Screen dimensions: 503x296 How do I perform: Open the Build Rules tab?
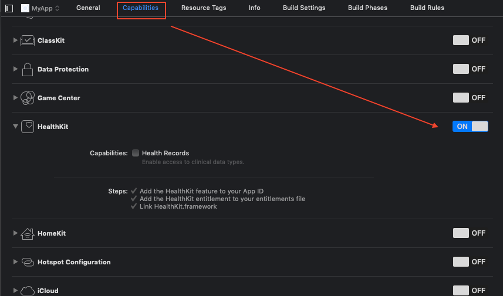pyautogui.click(x=427, y=8)
